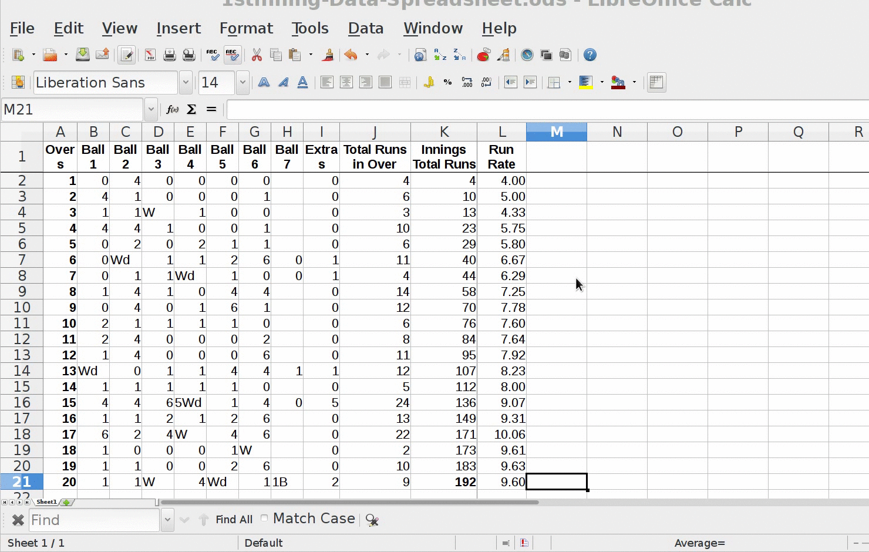Click the Sort Ascending icon

[x=440, y=55]
